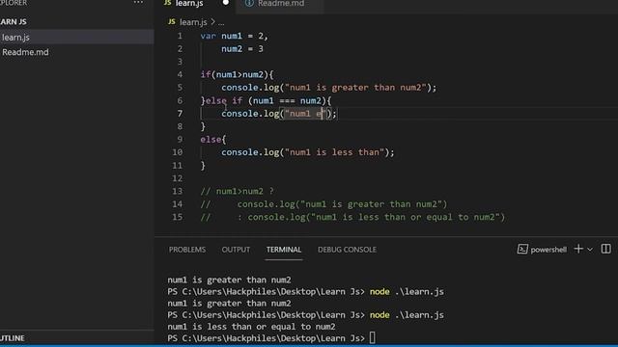Click 'else{' on line 9

click(213, 139)
